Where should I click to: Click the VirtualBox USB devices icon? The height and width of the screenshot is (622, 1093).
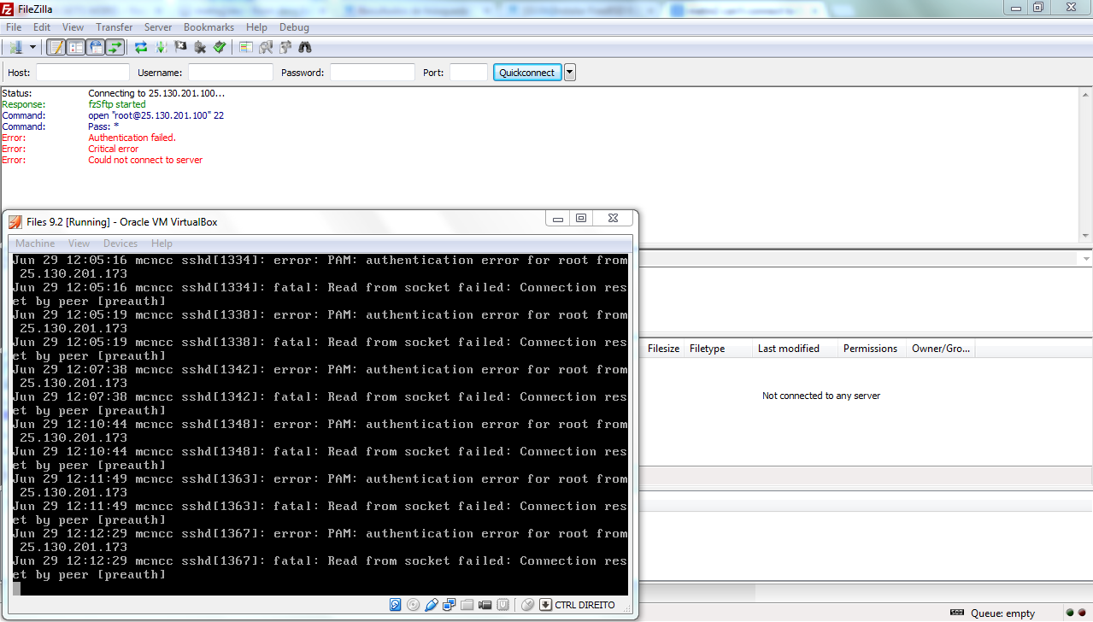[432, 605]
